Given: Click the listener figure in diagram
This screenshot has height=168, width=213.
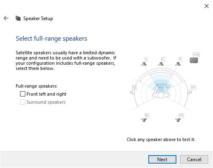Looking at the screenshot, I should point(161,92).
